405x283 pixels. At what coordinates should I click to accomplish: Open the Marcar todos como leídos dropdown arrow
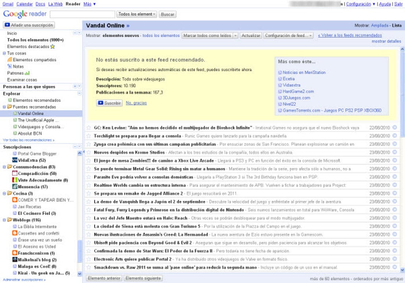pyautogui.click(x=235, y=36)
